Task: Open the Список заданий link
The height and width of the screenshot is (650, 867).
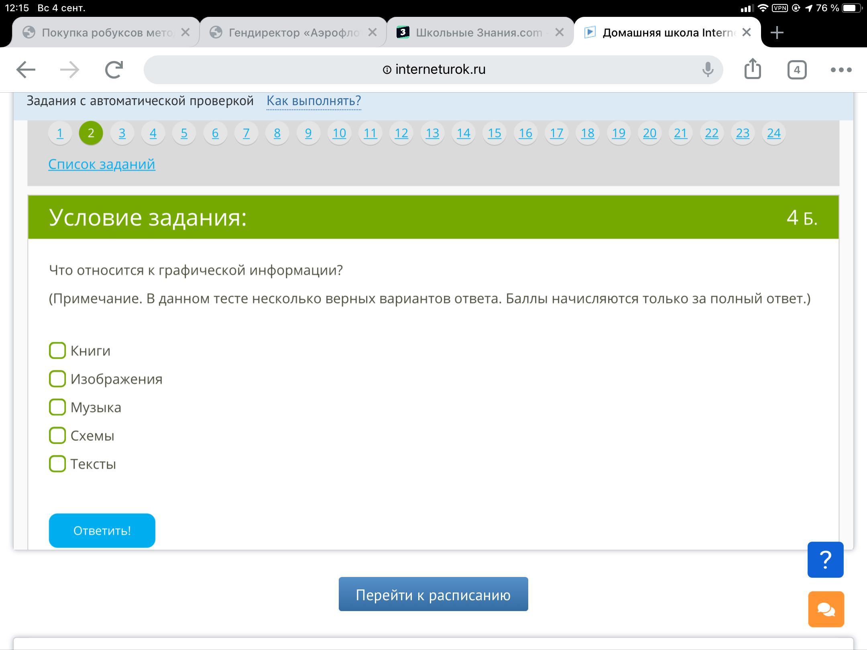Action: (x=102, y=164)
